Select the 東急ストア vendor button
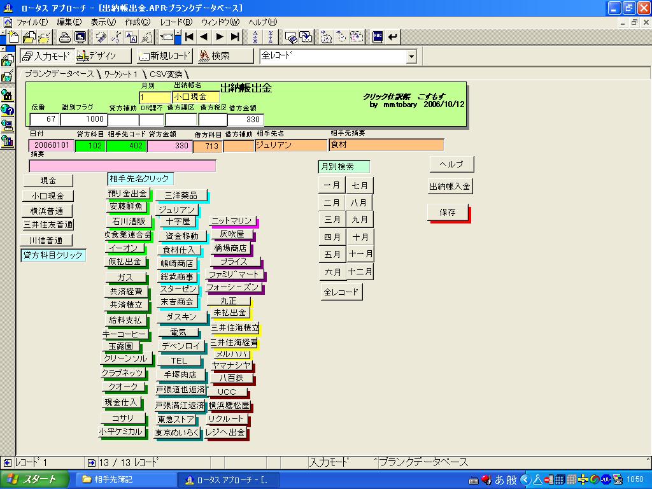The width and height of the screenshot is (652, 489). coord(176,419)
